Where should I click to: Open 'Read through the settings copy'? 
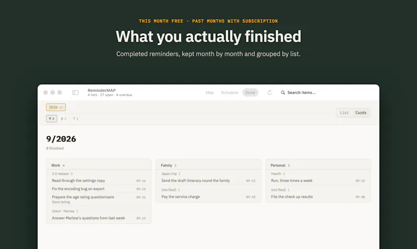click(99, 180)
